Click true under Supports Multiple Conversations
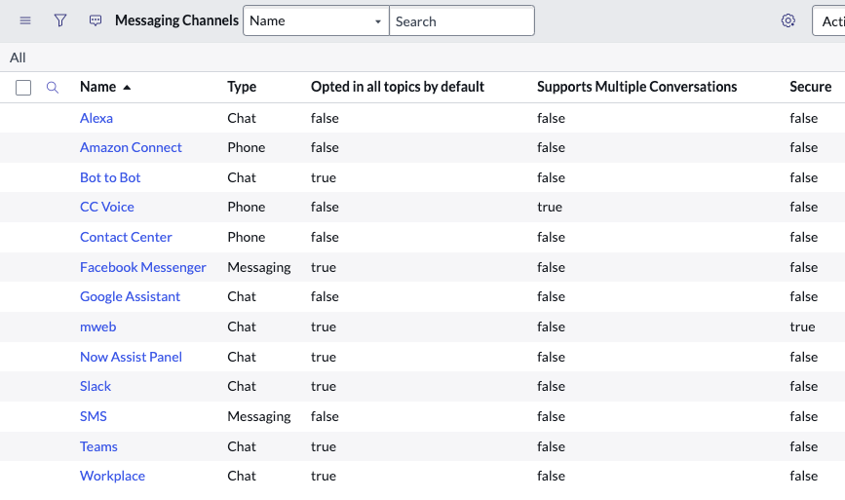845x500 pixels. coord(549,207)
